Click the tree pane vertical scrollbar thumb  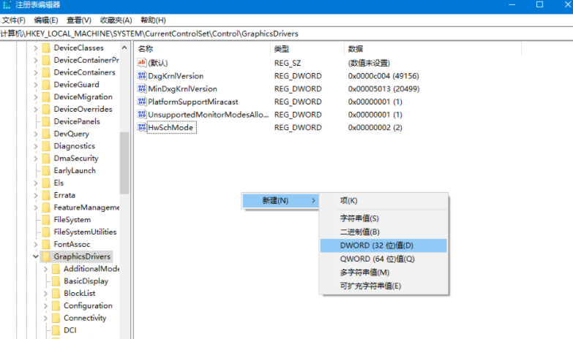[124, 163]
